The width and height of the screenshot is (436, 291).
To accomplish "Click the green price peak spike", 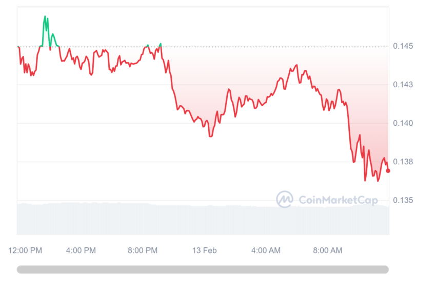I will (x=45, y=17).
